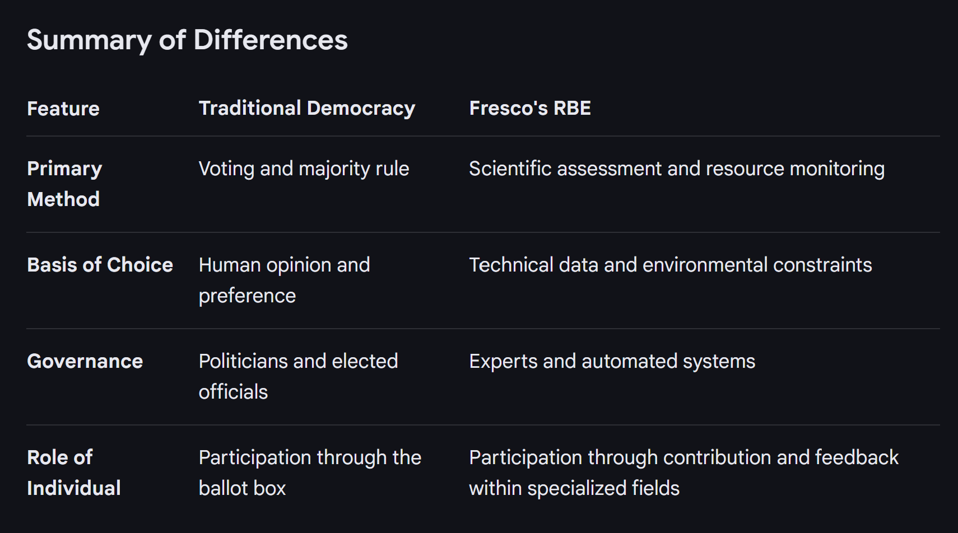Click the word 'feedback' in the last row
Screen dimensions: 958x533
pyautogui.click(x=856, y=457)
